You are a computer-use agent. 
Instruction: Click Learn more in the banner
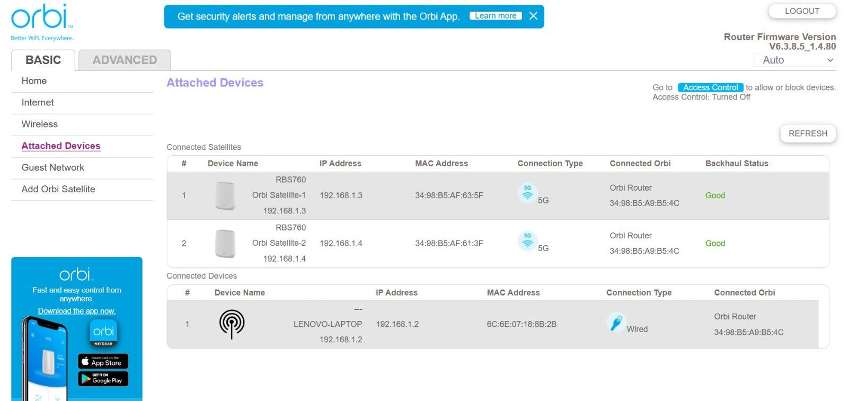(496, 16)
